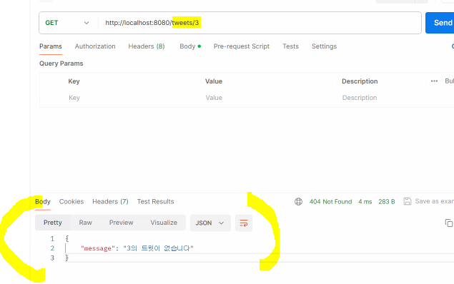
Task: Open the JSON format dropdown
Action: tap(210, 223)
